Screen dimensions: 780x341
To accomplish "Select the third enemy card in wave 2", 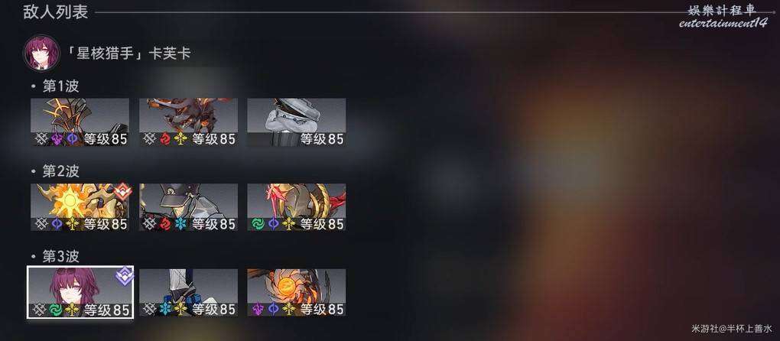I will coord(297,207).
